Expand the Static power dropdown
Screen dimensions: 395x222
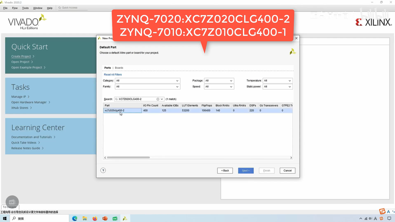click(x=278, y=87)
